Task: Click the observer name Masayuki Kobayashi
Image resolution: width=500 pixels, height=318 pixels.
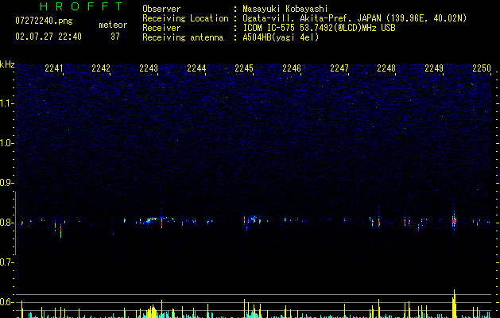Action: click(285, 9)
